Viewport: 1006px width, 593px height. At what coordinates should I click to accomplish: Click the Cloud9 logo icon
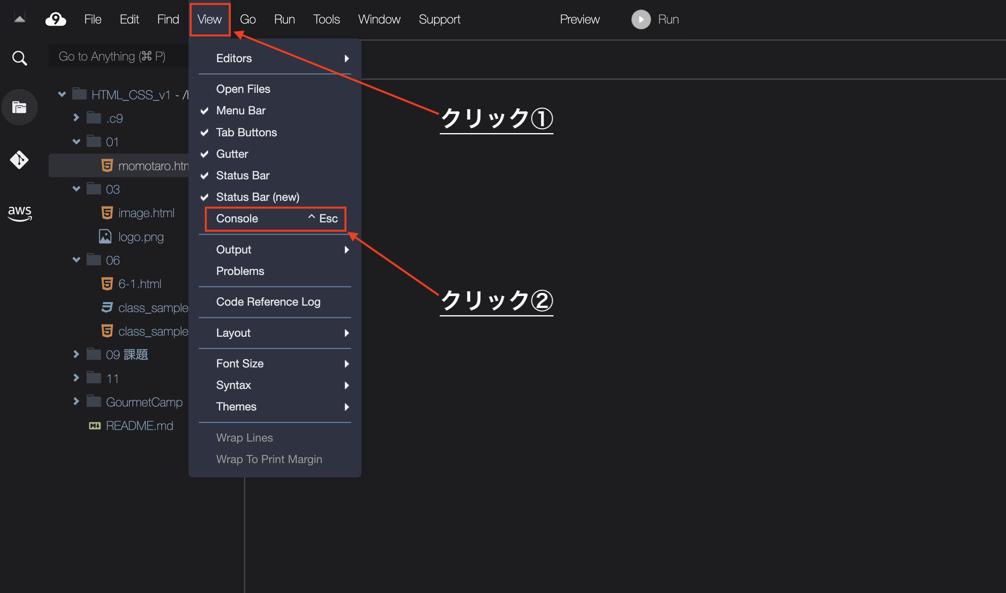[55, 19]
